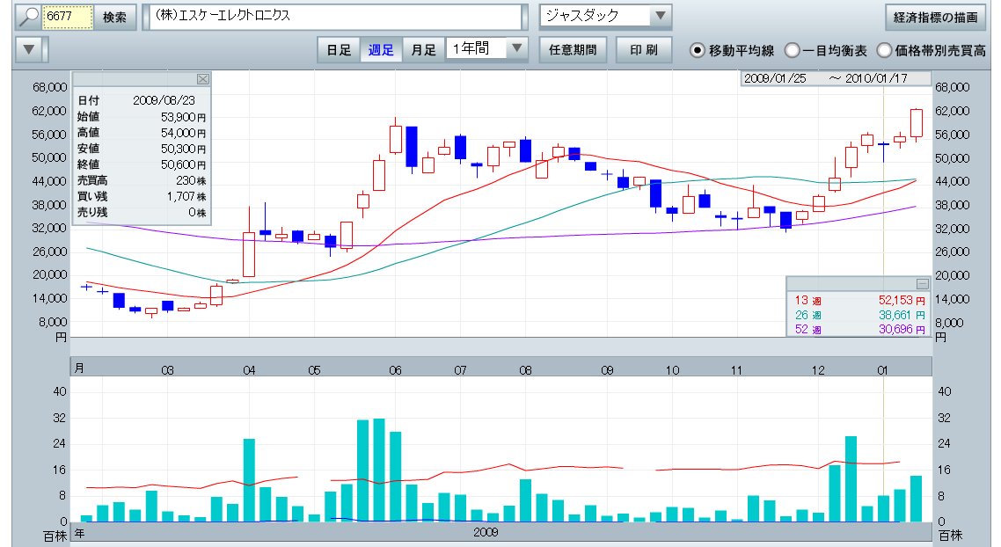Select the 移動平均線 radio button
The image size is (1001, 547).
click(698, 50)
